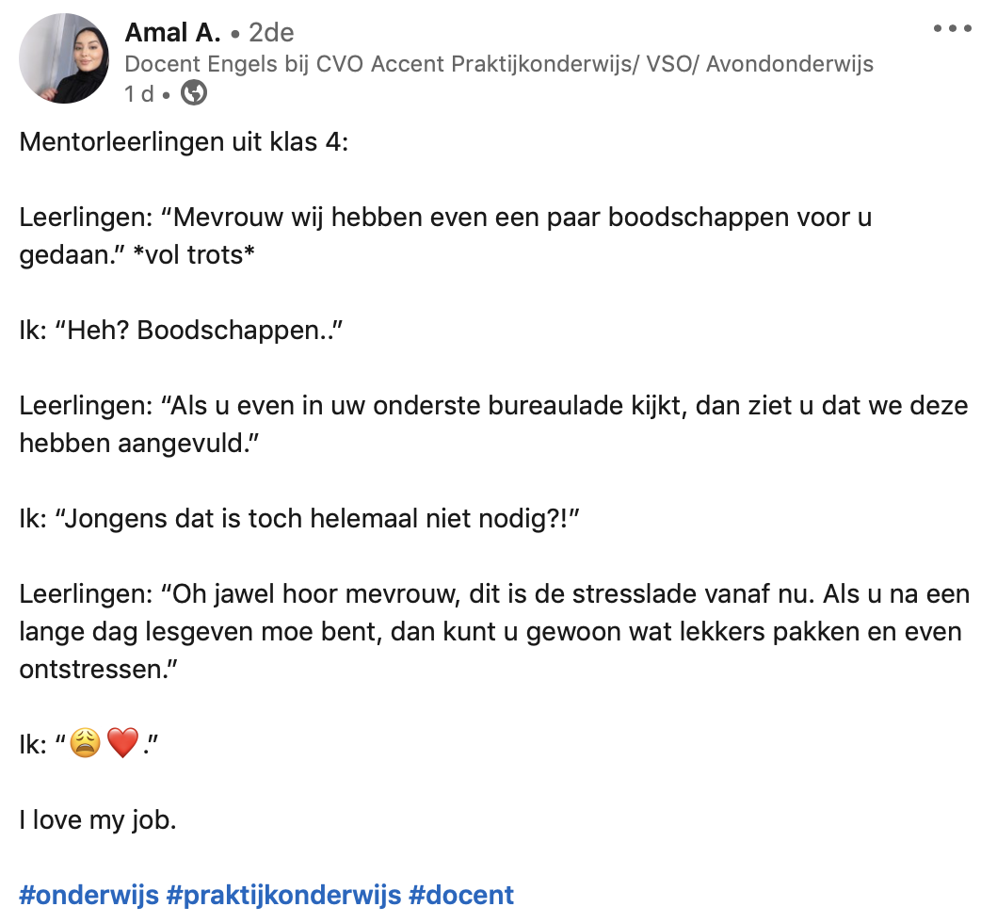Click the #onderwijs hashtag
This screenshot has height=923, width=981.
[88, 894]
